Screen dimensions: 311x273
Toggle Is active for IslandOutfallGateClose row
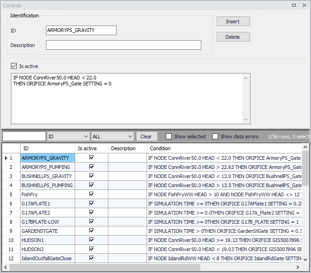(x=92, y=258)
